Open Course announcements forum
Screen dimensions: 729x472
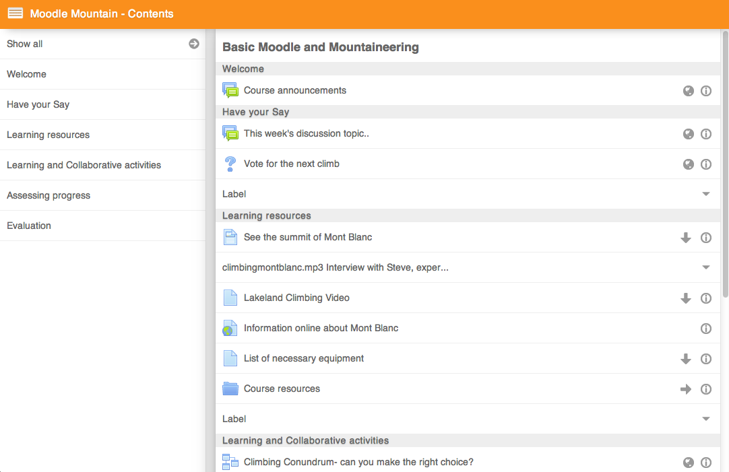294,90
